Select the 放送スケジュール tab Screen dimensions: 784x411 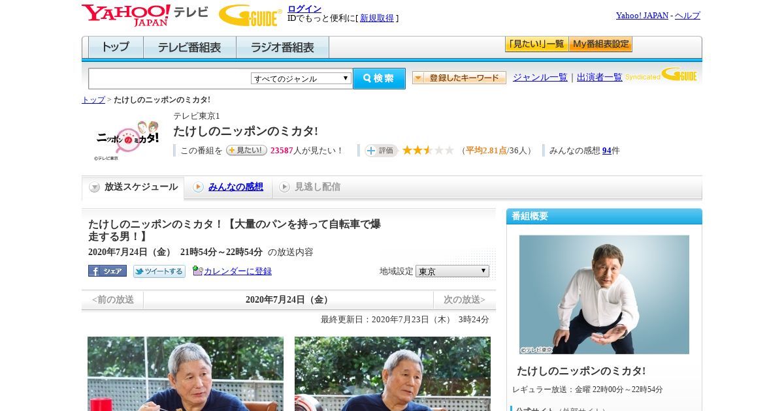133,187
